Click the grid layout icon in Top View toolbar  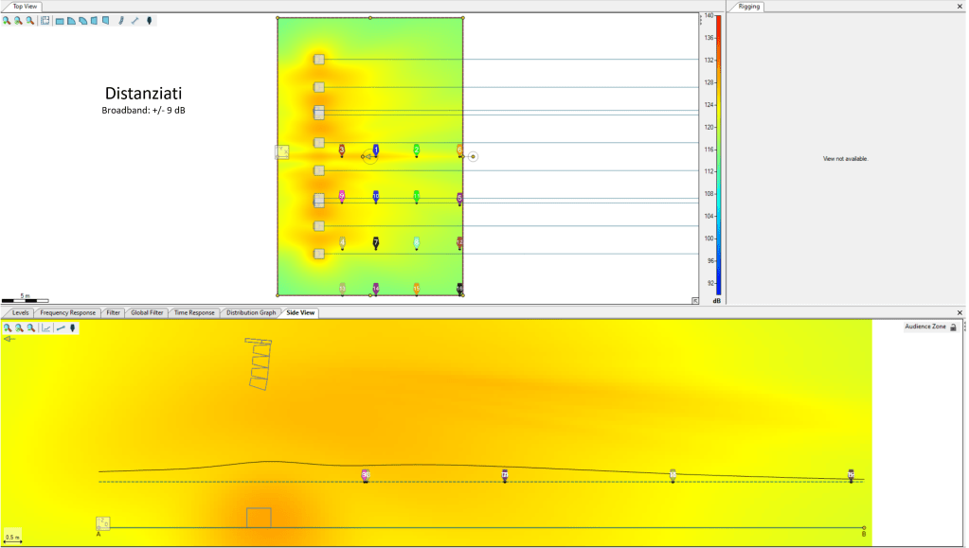45,20
